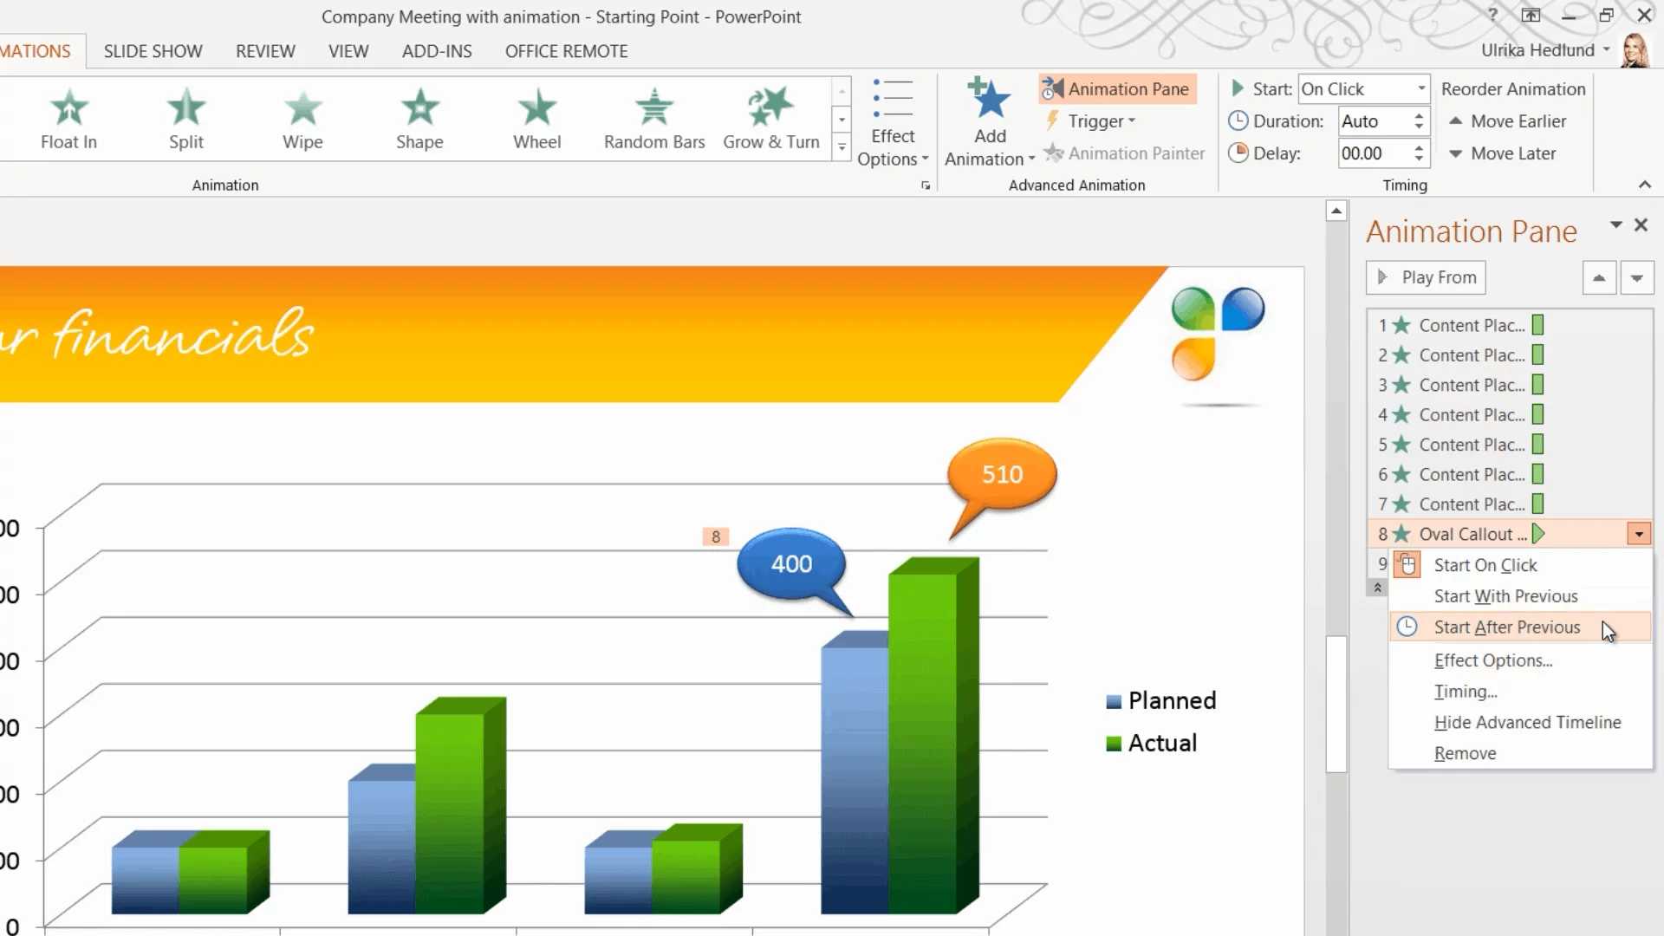Apply the Shape animation effect
This screenshot has width=1664, height=936.
[419, 119]
